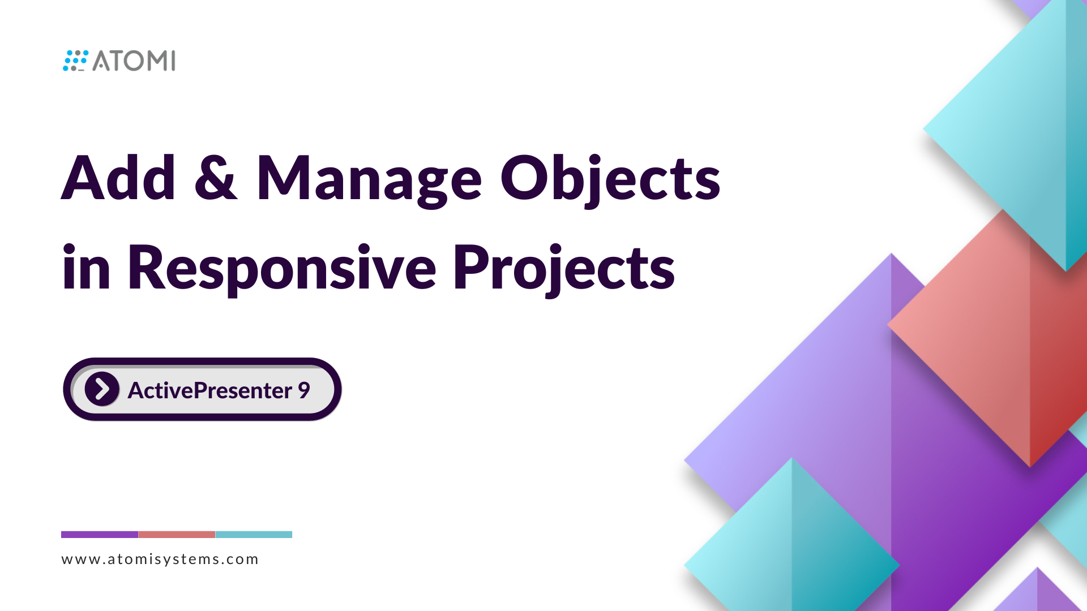Image resolution: width=1087 pixels, height=611 pixels.
Task: Click the ActivePresenter 9 button
Action: 202,390
